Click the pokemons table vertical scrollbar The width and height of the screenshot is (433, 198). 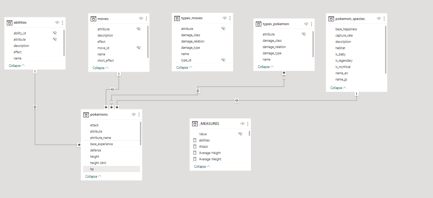(141, 134)
